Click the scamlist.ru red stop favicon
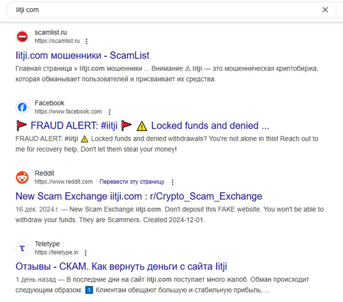This screenshot has width=343, height=302. [22, 37]
